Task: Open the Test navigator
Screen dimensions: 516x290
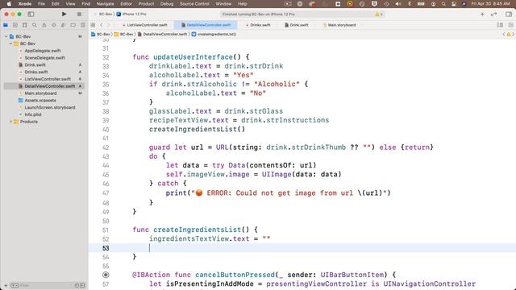Action: pos(54,25)
